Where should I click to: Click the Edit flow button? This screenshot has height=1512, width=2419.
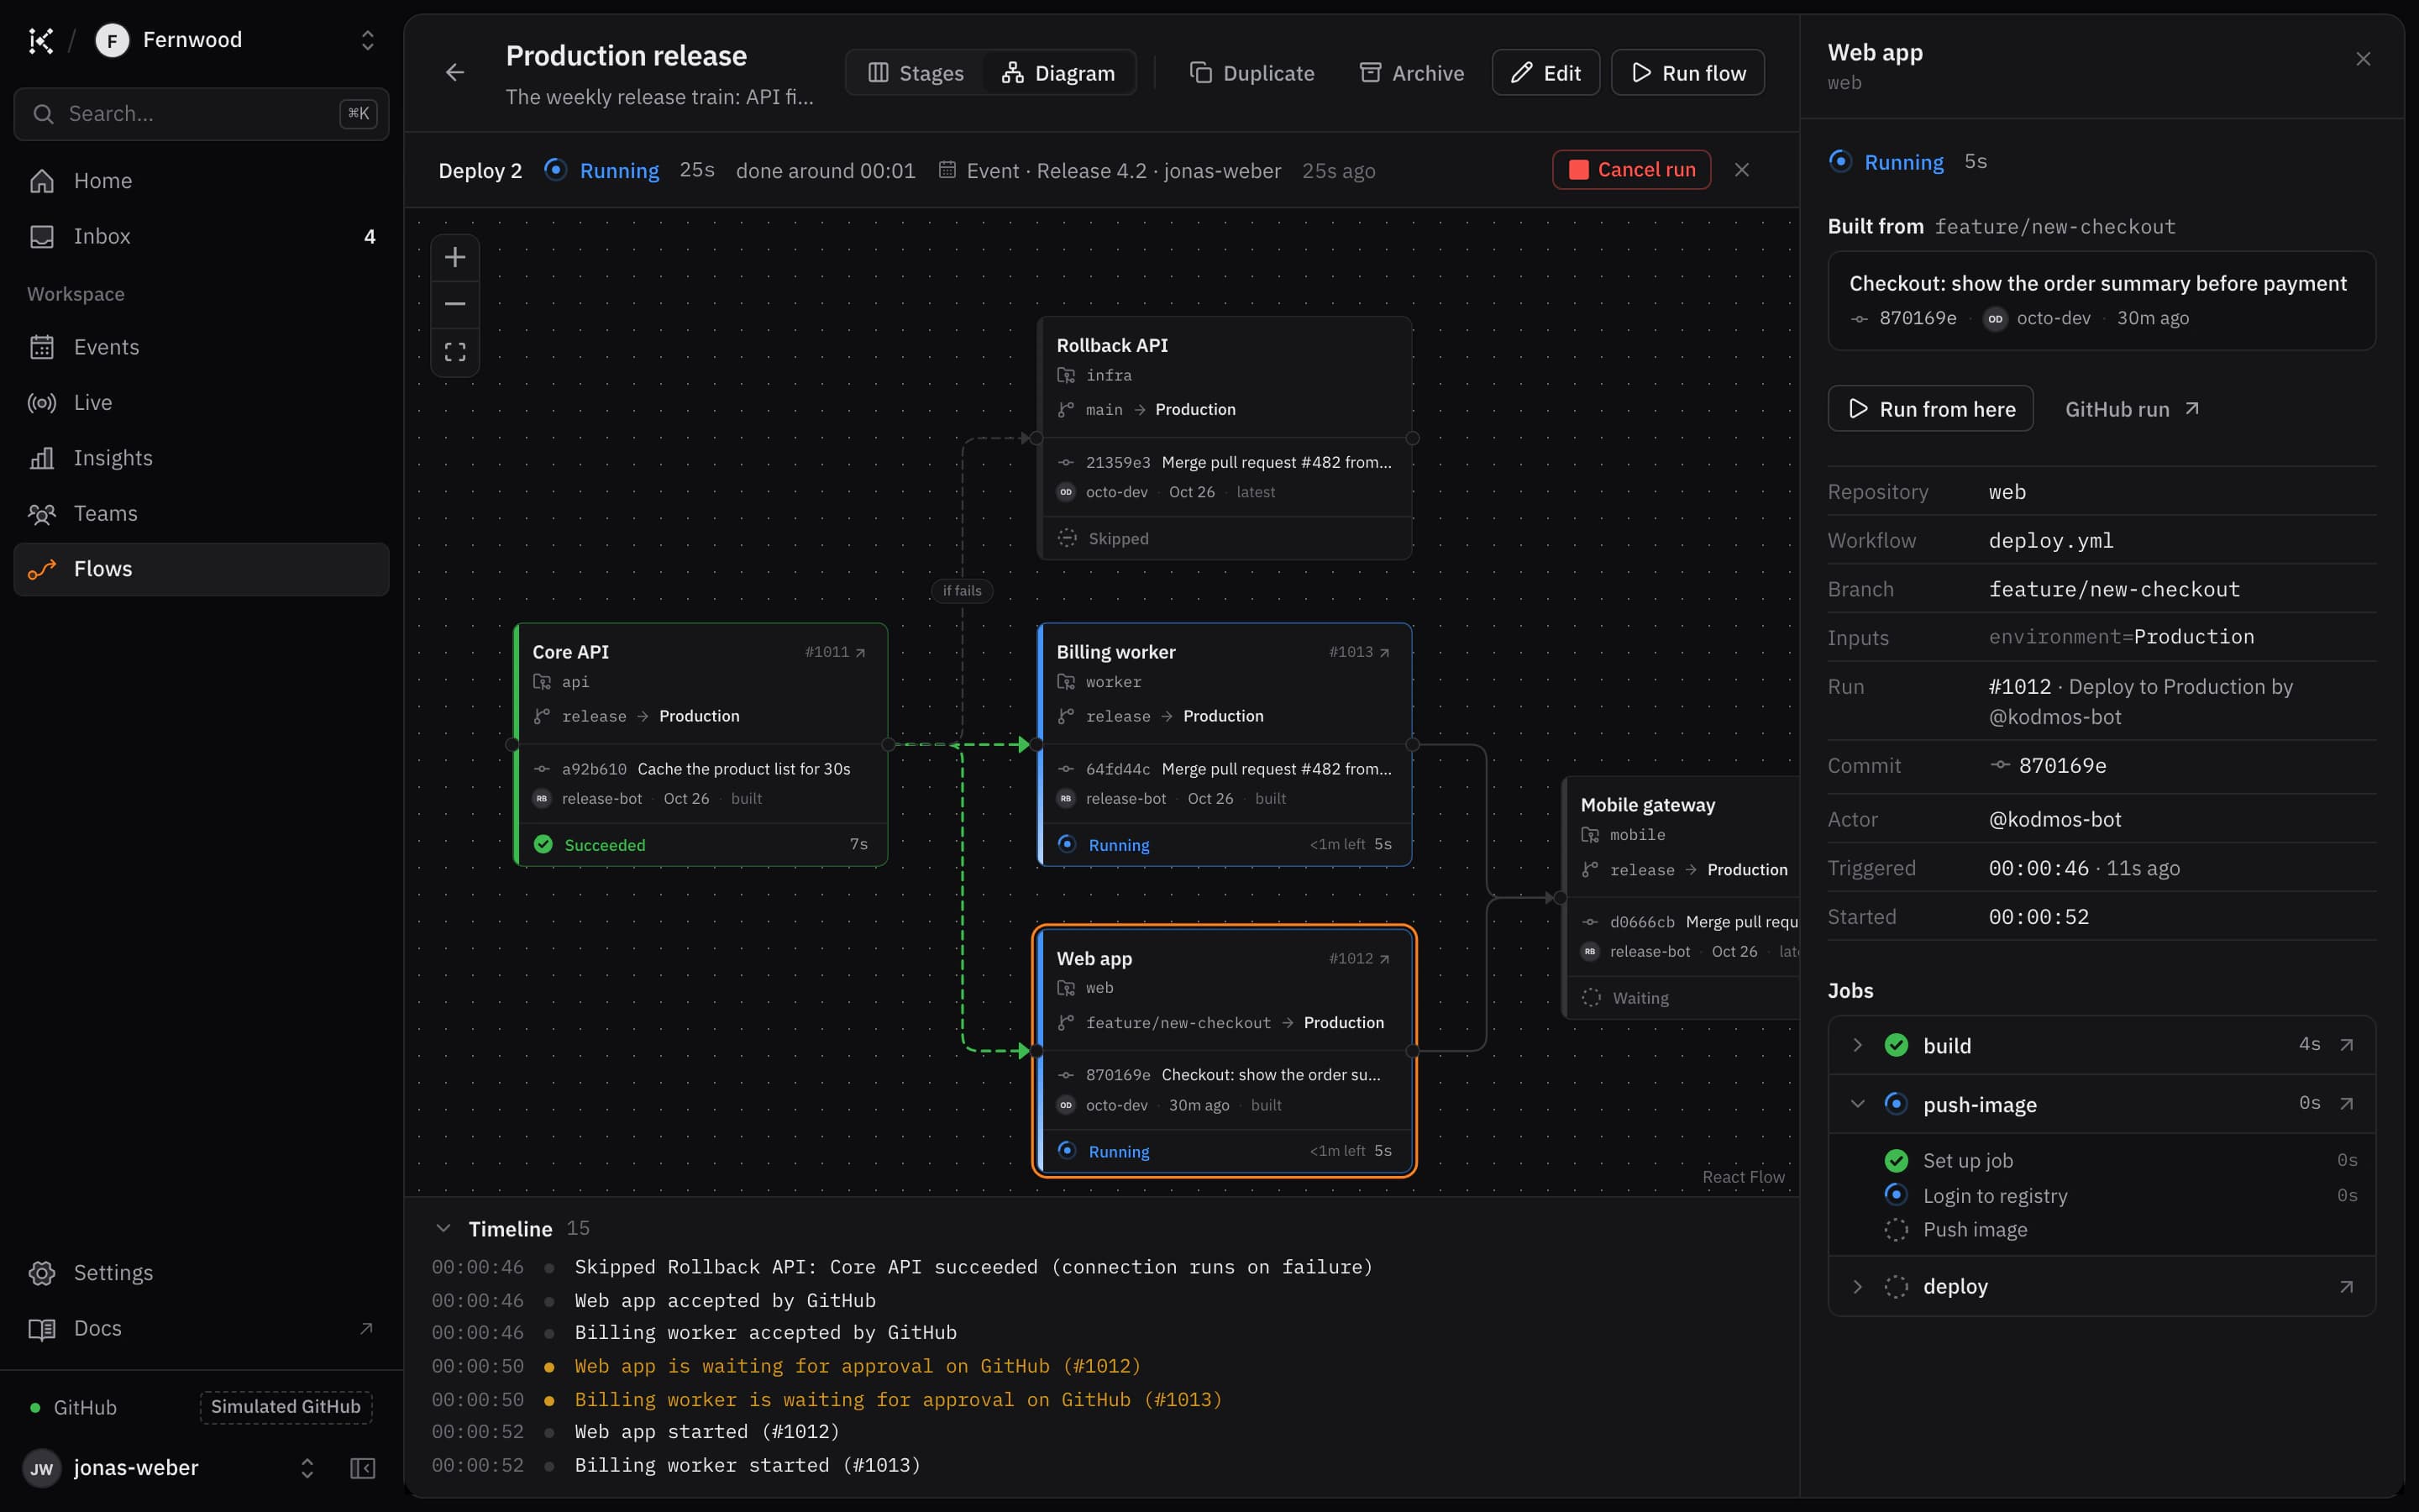[x=1545, y=73]
